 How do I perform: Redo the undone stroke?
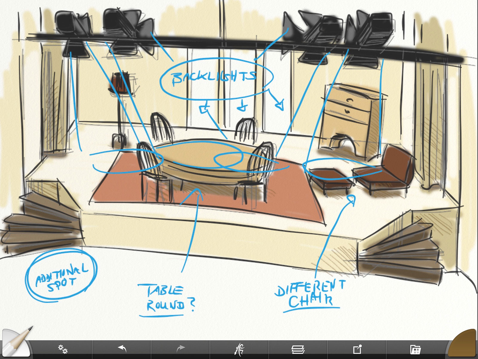pos(180,349)
